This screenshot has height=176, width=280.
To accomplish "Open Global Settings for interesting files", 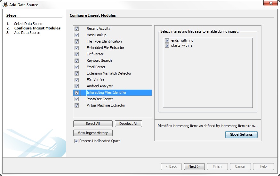I will pyautogui.click(x=241, y=135).
